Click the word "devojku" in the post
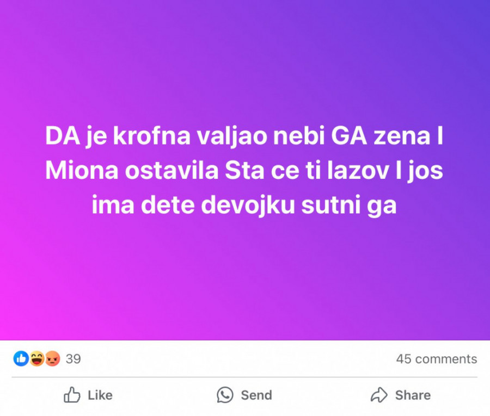 (x=248, y=206)
